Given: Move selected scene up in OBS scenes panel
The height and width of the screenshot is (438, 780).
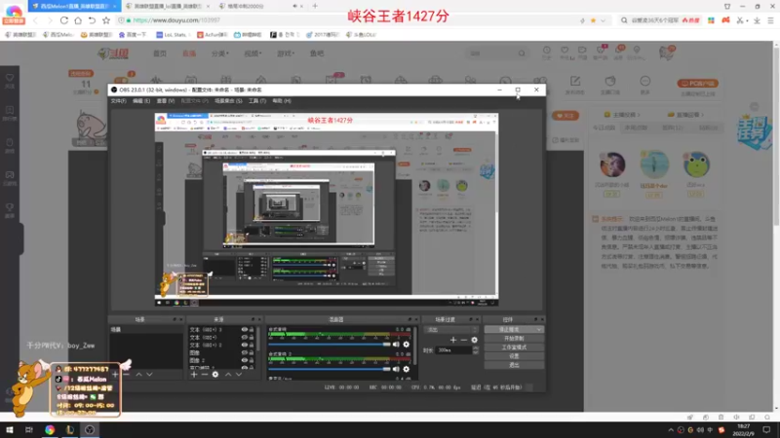Looking at the screenshot, I should pyautogui.click(x=138, y=375).
